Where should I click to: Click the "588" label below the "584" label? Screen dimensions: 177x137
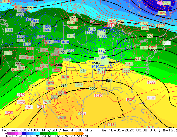point(92,88)
